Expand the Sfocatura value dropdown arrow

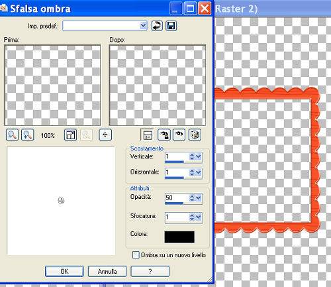(199, 217)
